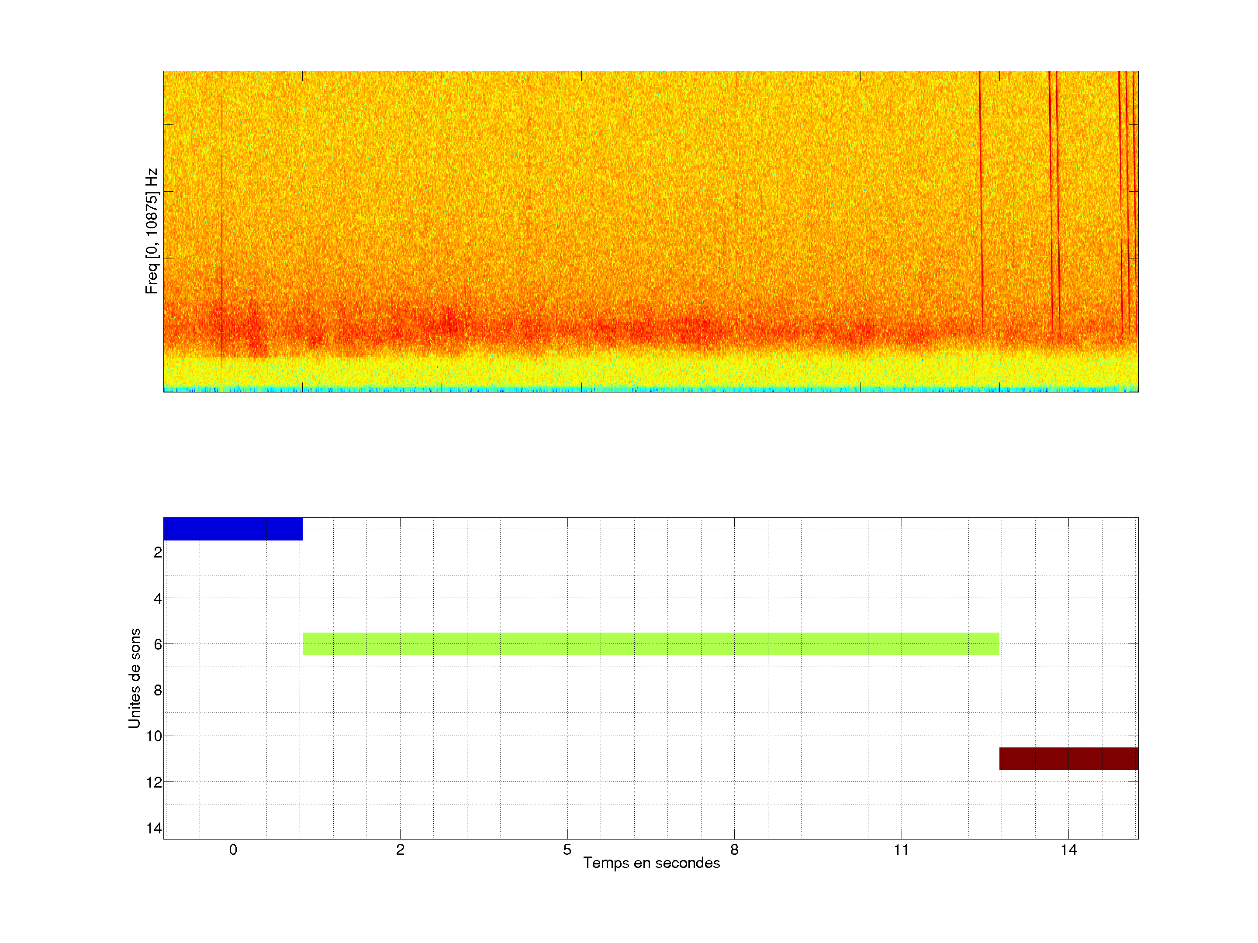Click the y-axis tick label 2
This screenshot has width=1258, height=943.
(x=158, y=553)
